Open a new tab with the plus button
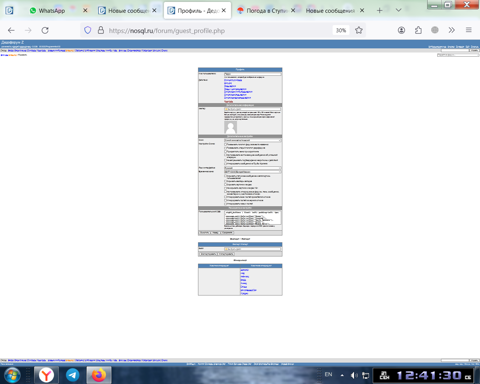This screenshot has height=384, width=480. 379,10
